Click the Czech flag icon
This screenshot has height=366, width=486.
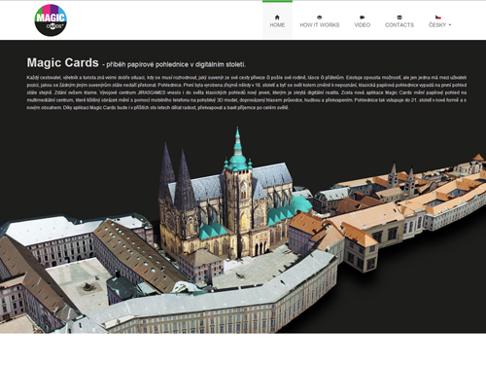click(x=438, y=18)
